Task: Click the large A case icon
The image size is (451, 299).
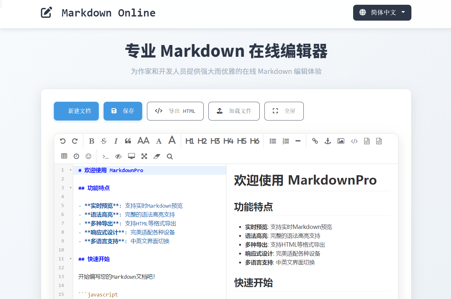Action: pos(172,140)
